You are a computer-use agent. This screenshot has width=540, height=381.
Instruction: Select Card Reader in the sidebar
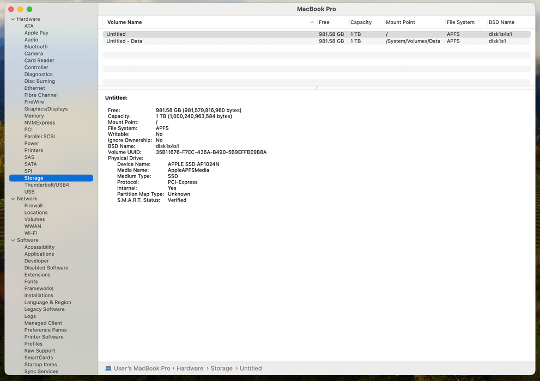pyautogui.click(x=39, y=60)
